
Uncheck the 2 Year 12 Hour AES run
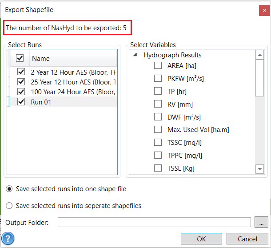pyautogui.click(x=21, y=72)
